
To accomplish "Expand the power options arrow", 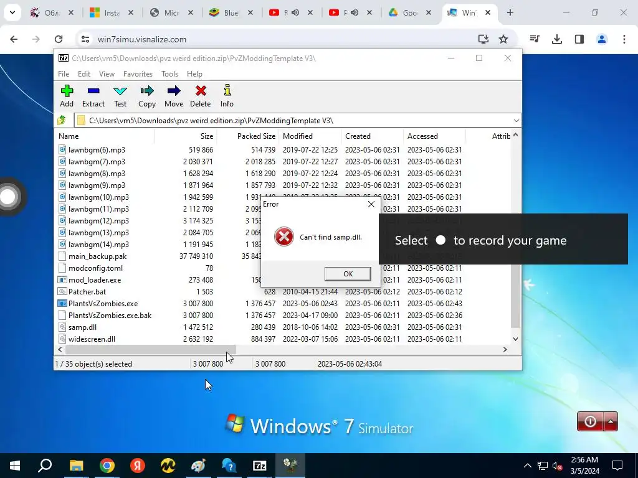I will pyautogui.click(x=611, y=421).
